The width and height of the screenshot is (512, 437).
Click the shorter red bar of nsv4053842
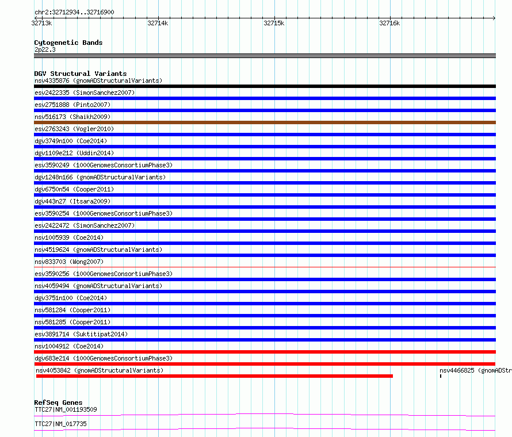point(214,376)
